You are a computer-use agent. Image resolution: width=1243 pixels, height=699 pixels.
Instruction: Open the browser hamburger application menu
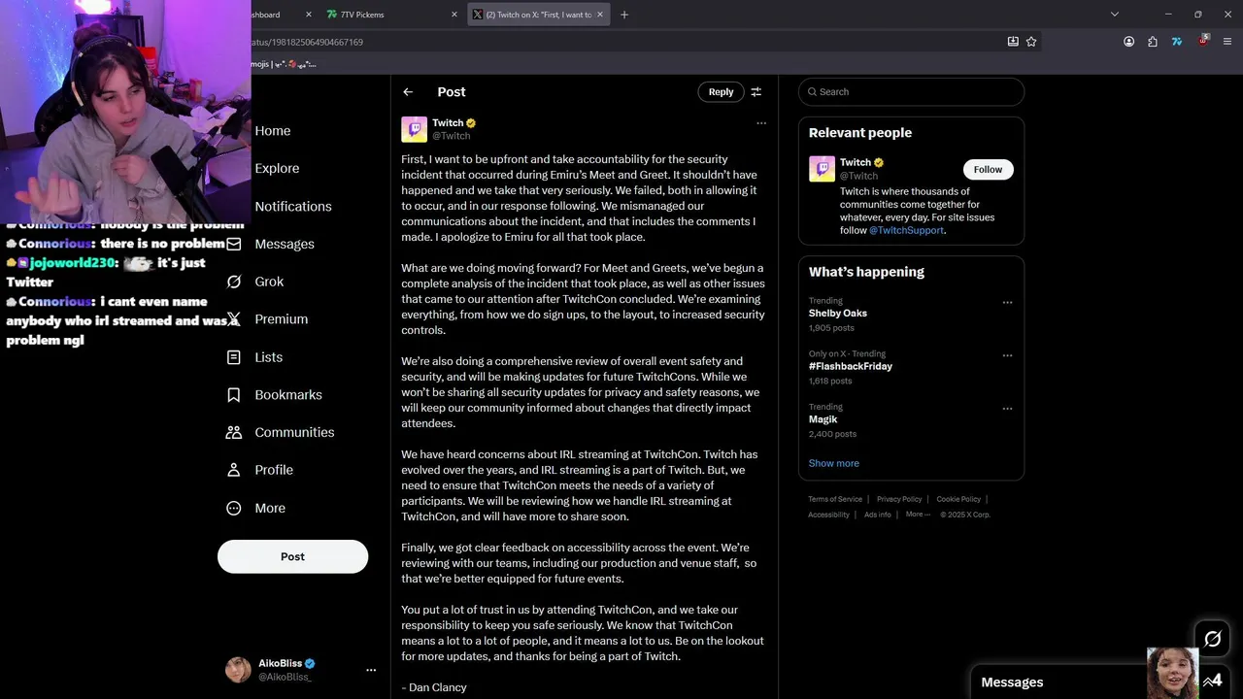pyautogui.click(x=1227, y=42)
